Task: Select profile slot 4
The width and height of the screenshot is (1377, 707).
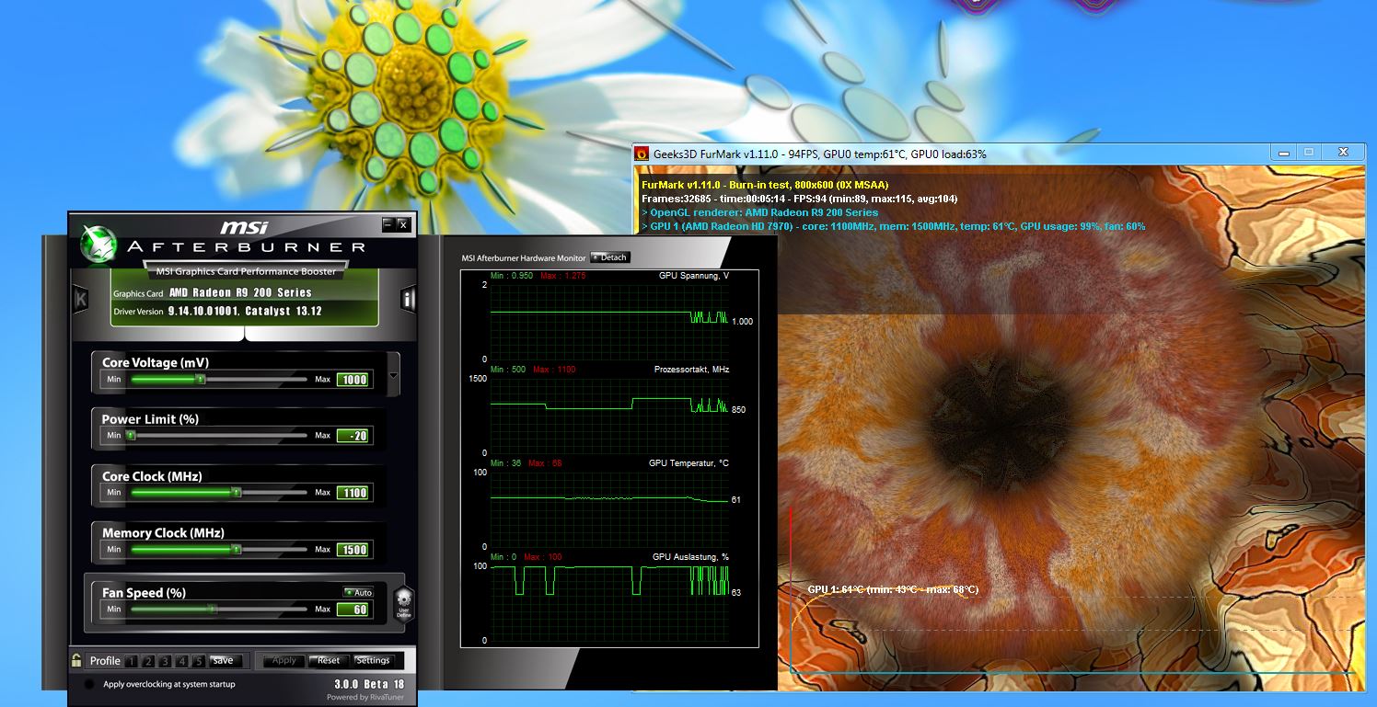Action: 180,661
